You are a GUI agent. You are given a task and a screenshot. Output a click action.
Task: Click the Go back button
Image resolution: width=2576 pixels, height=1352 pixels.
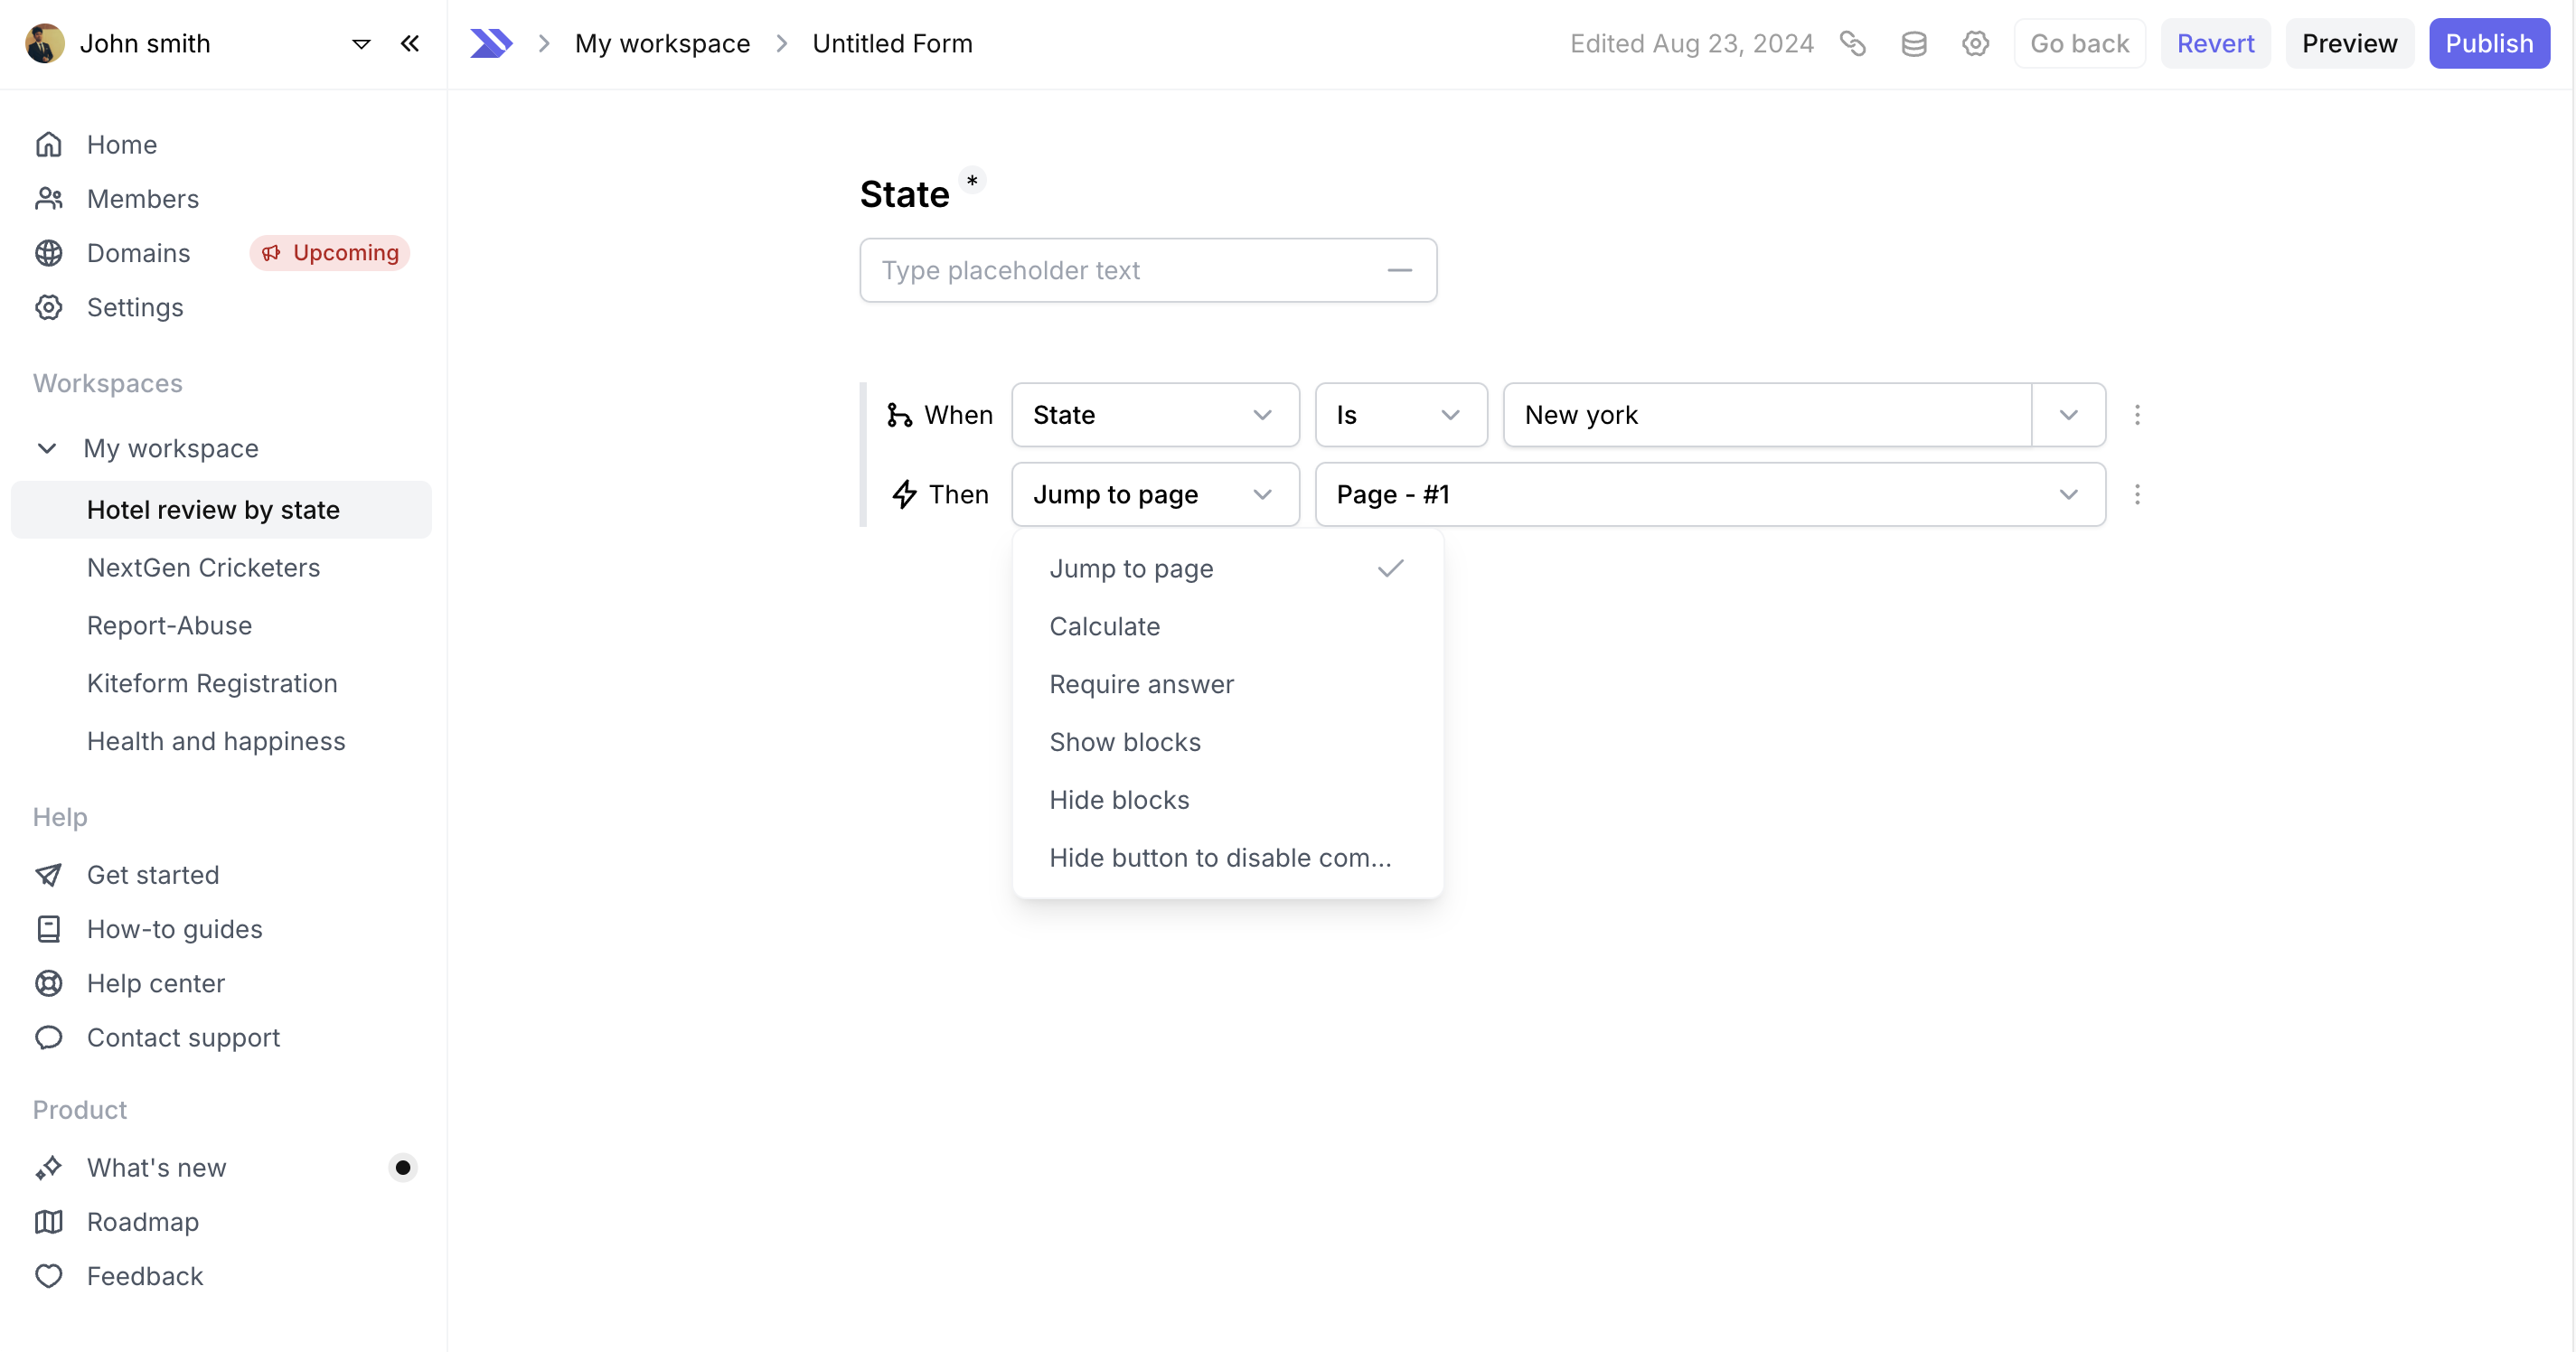click(2079, 44)
